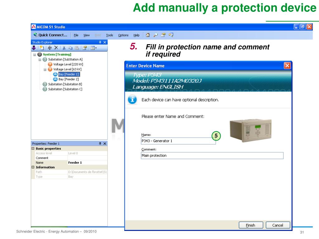319x239 pixels.
Task: Click the Substation A node icon
Action: click(x=45, y=59)
